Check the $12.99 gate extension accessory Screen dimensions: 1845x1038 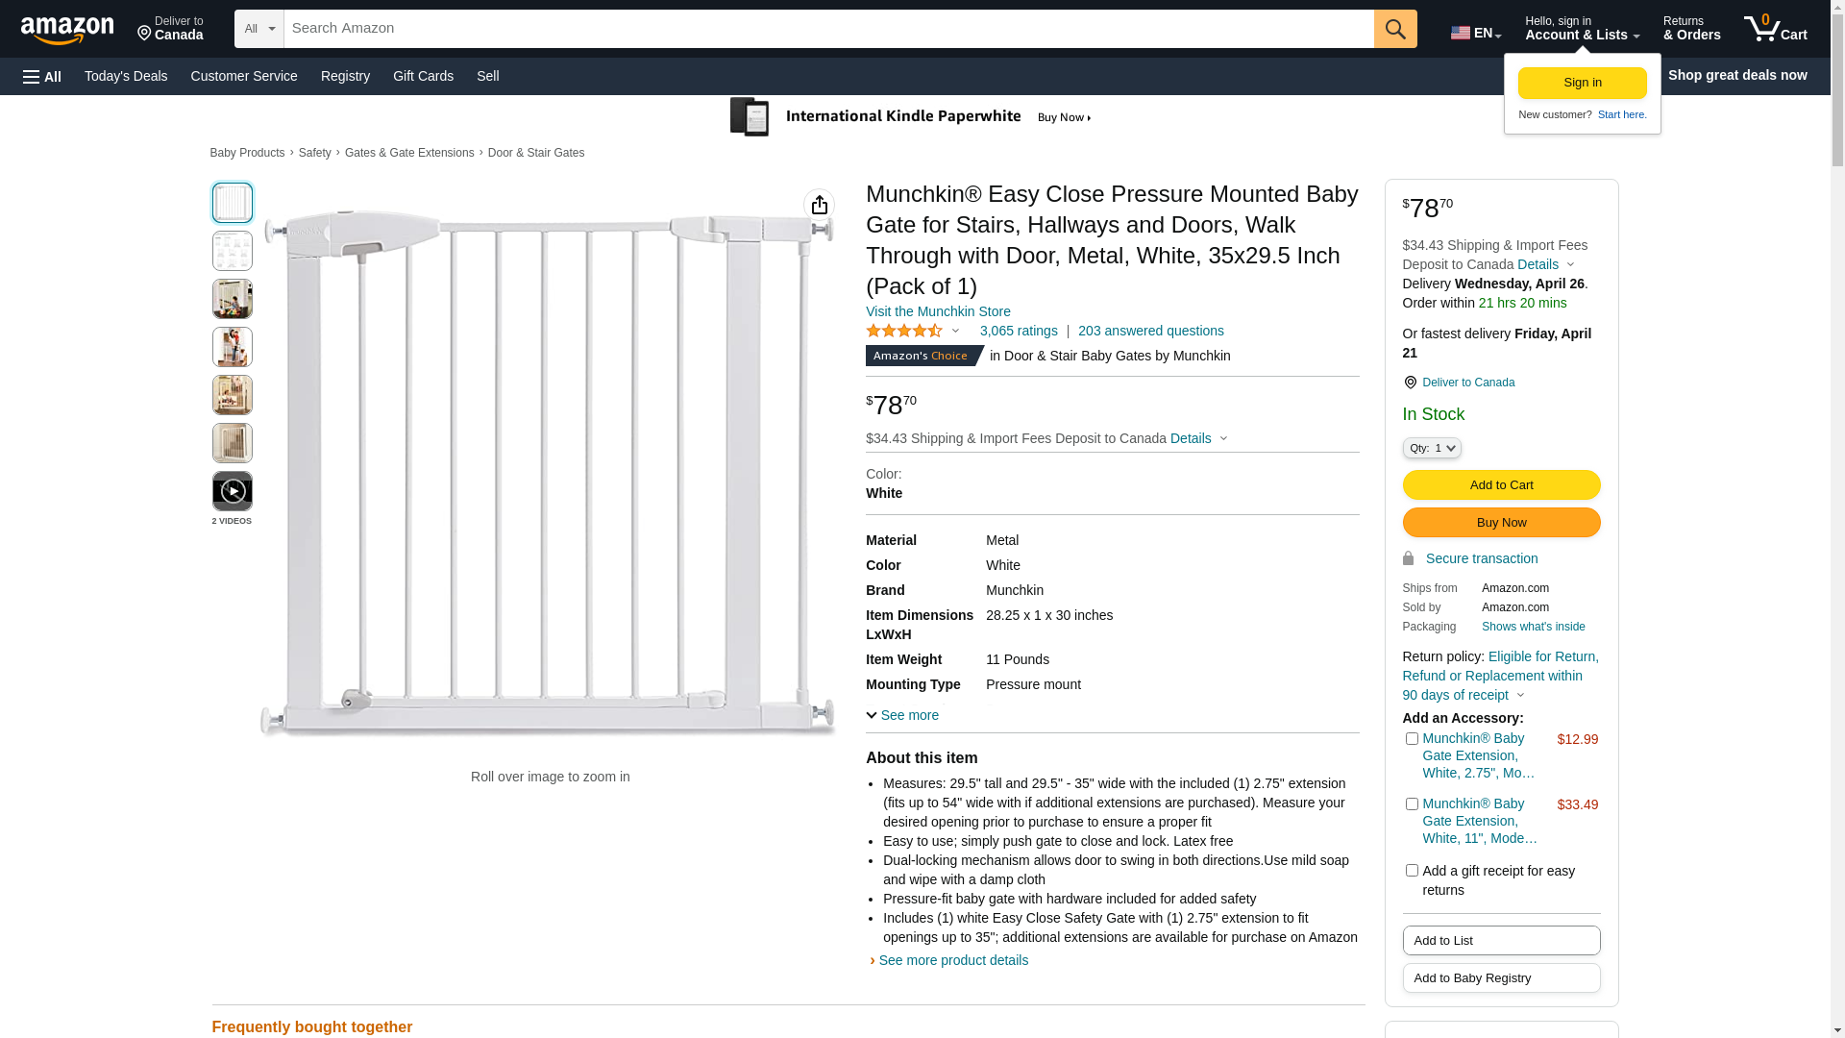[1412, 739]
